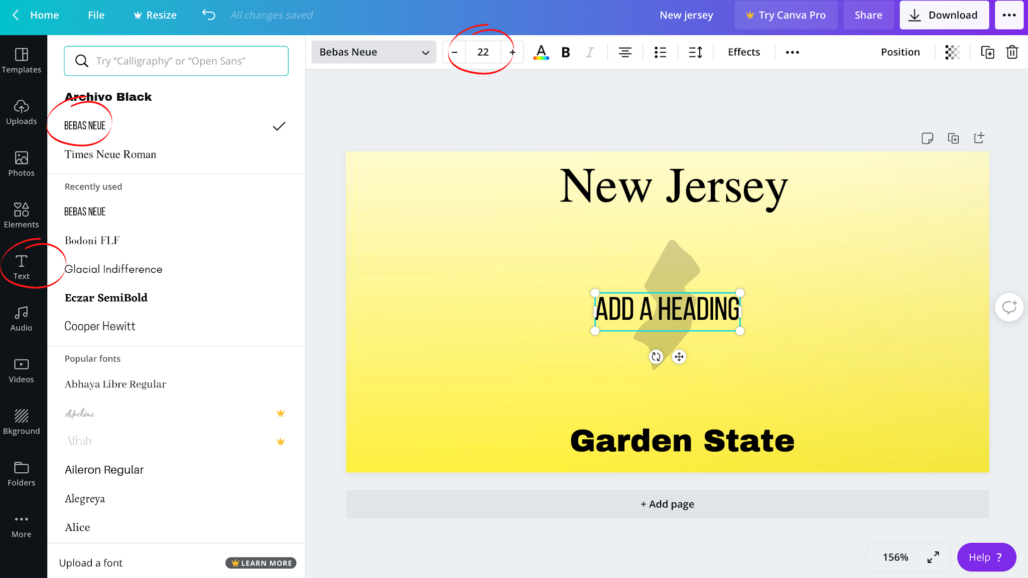The image size is (1028, 578).
Task: Expand the Bebas Neue font dropdown
Action: click(373, 52)
